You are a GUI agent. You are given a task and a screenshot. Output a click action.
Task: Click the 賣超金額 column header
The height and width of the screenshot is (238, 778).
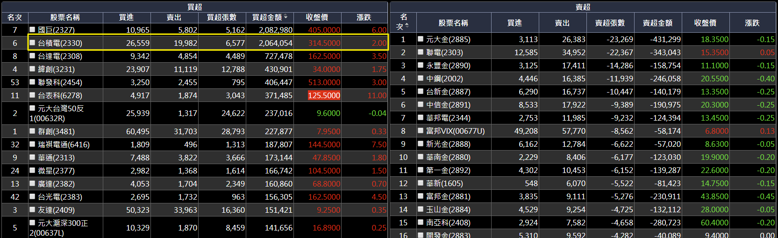[x=657, y=23]
